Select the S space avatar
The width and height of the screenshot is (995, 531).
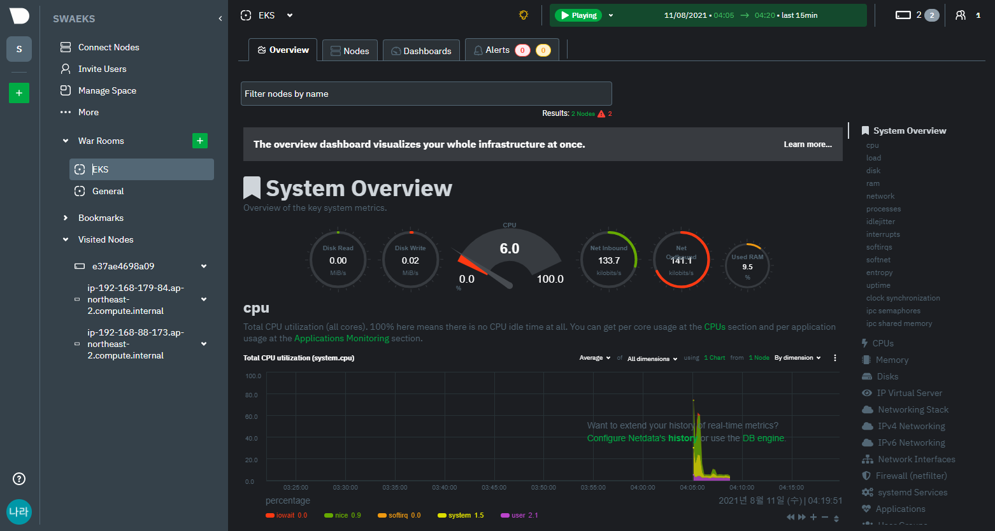pos(19,49)
